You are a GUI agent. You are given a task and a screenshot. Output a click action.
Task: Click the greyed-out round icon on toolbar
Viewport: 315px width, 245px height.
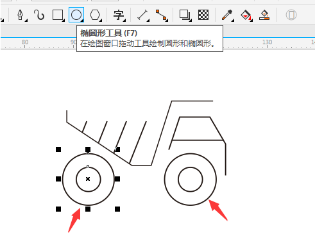tap(291, 15)
